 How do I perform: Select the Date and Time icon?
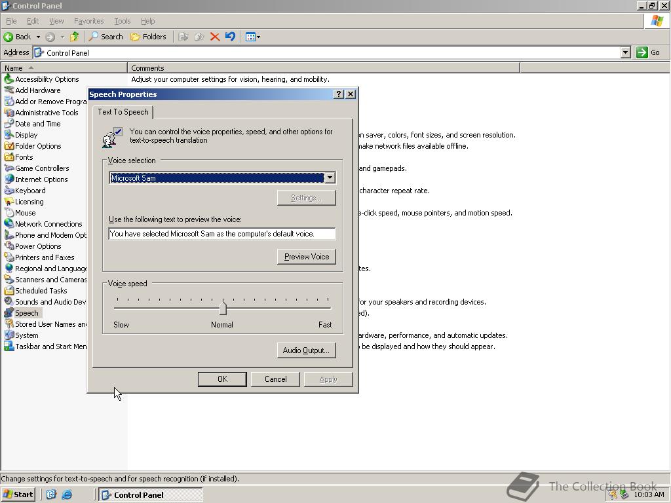[x=9, y=124]
